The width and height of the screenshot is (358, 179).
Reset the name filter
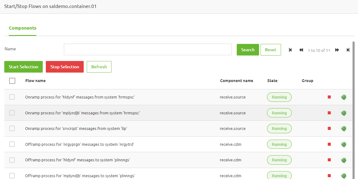271,49
